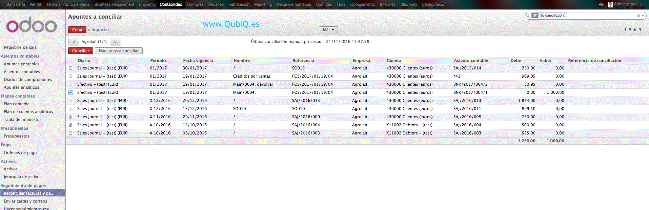Go to next partner with '>' arrow

(x=115, y=42)
